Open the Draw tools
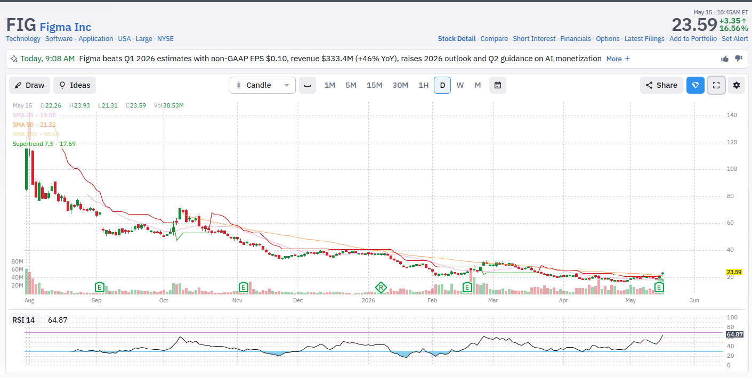 point(29,85)
